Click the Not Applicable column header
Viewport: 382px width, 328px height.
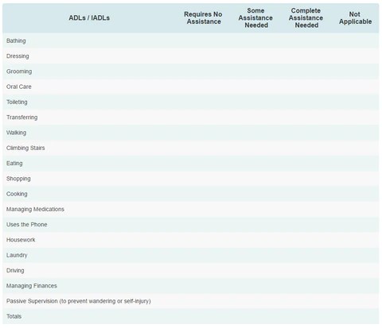(x=355, y=18)
